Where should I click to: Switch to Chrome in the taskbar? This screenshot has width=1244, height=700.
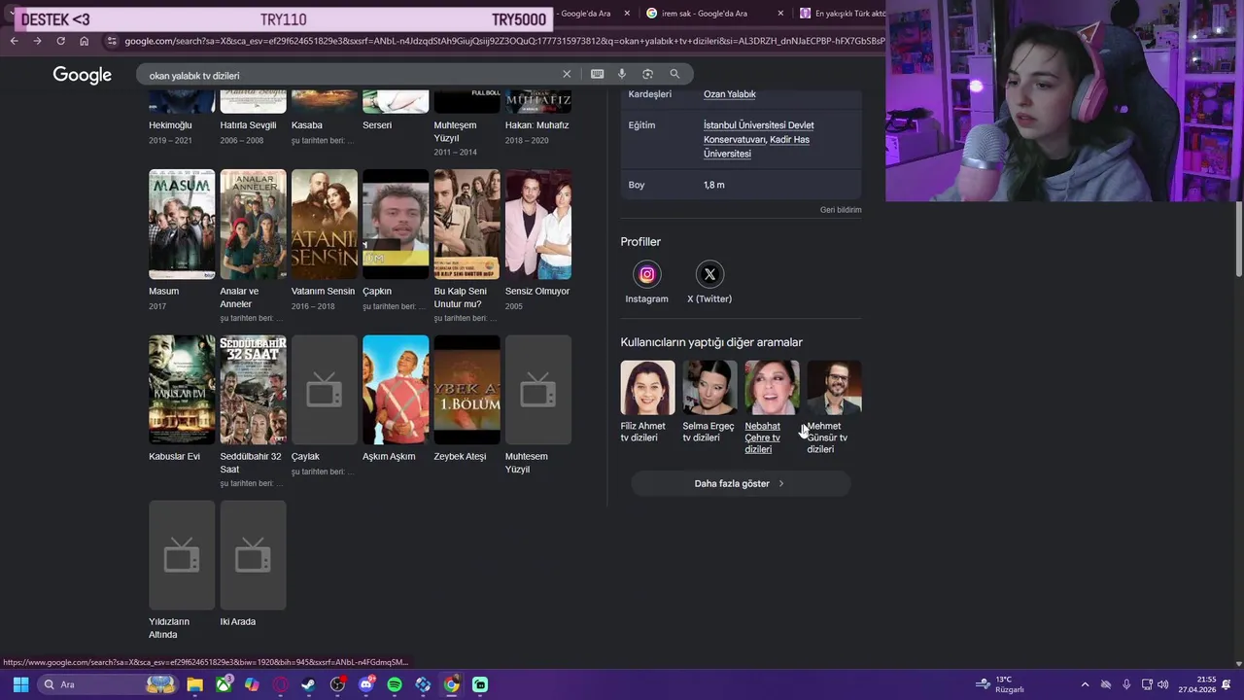pyautogui.click(x=452, y=684)
